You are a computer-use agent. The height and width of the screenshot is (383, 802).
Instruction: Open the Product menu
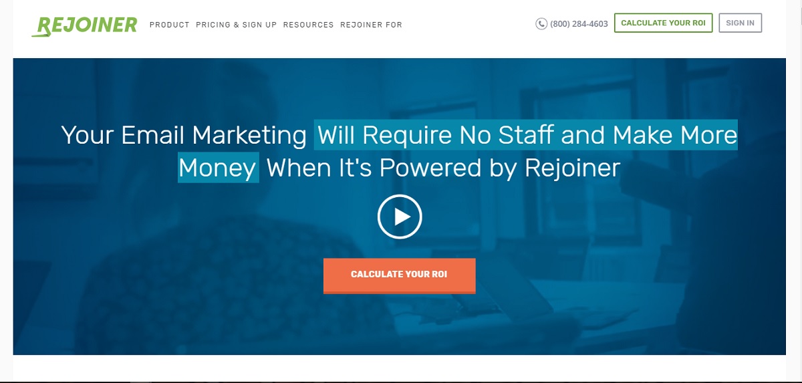coord(170,25)
